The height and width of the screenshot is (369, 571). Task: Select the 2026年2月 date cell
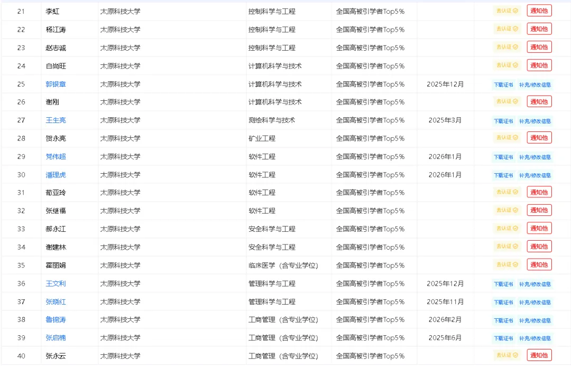coord(445,319)
